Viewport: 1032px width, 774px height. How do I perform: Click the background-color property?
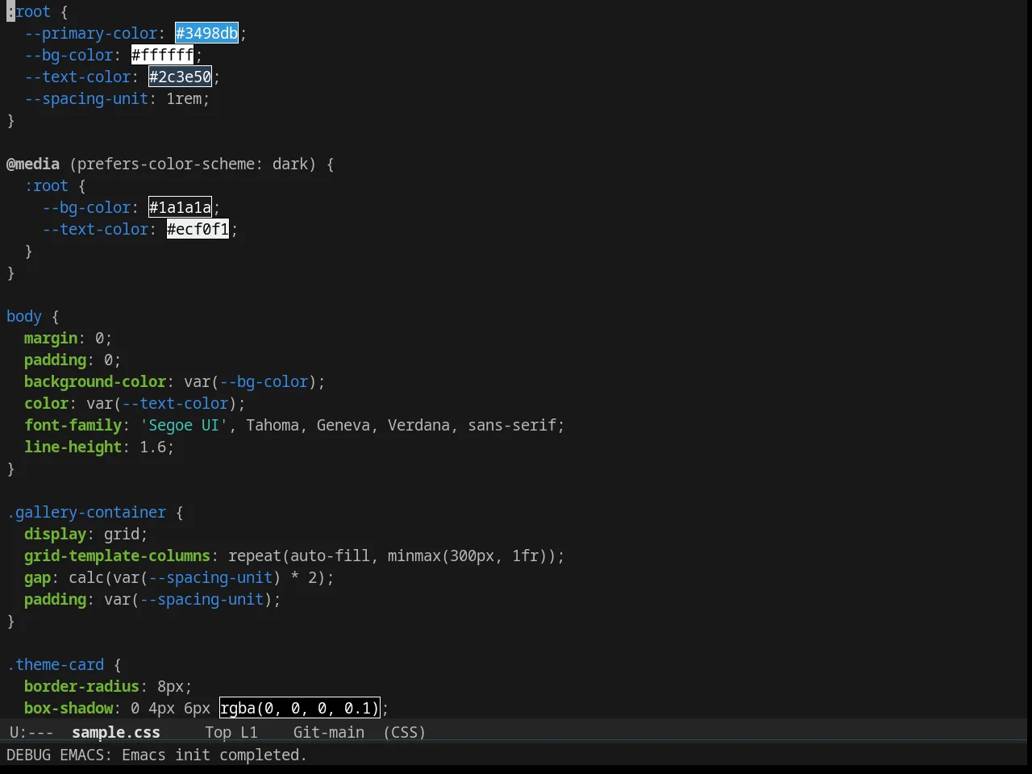[95, 381]
